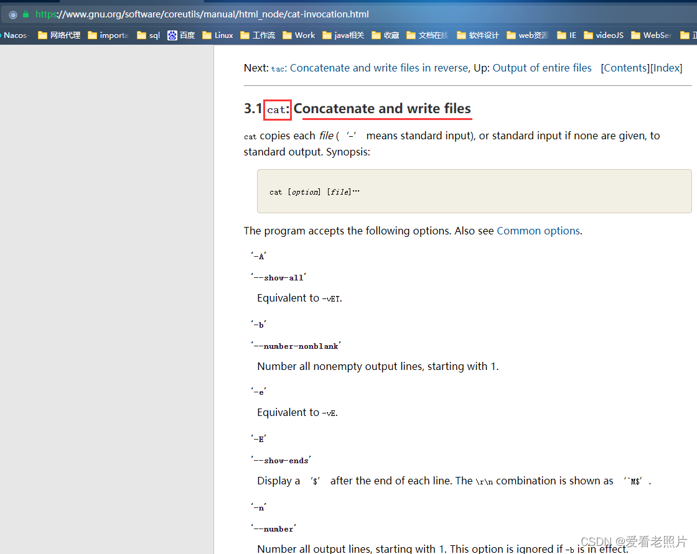Image resolution: width=697 pixels, height=554 pixels.
Task: Click the '-e' option label
Action: (x=259, y=392)
